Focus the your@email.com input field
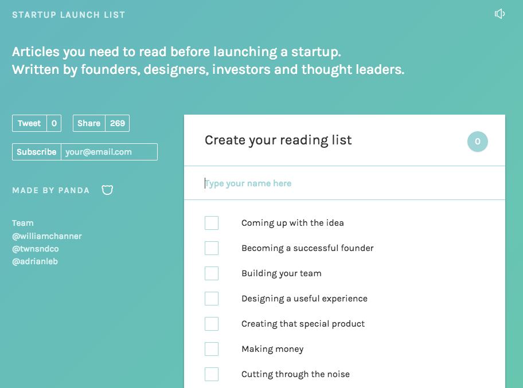This screenshot has width=523, height=388. [x=110, y=152]
